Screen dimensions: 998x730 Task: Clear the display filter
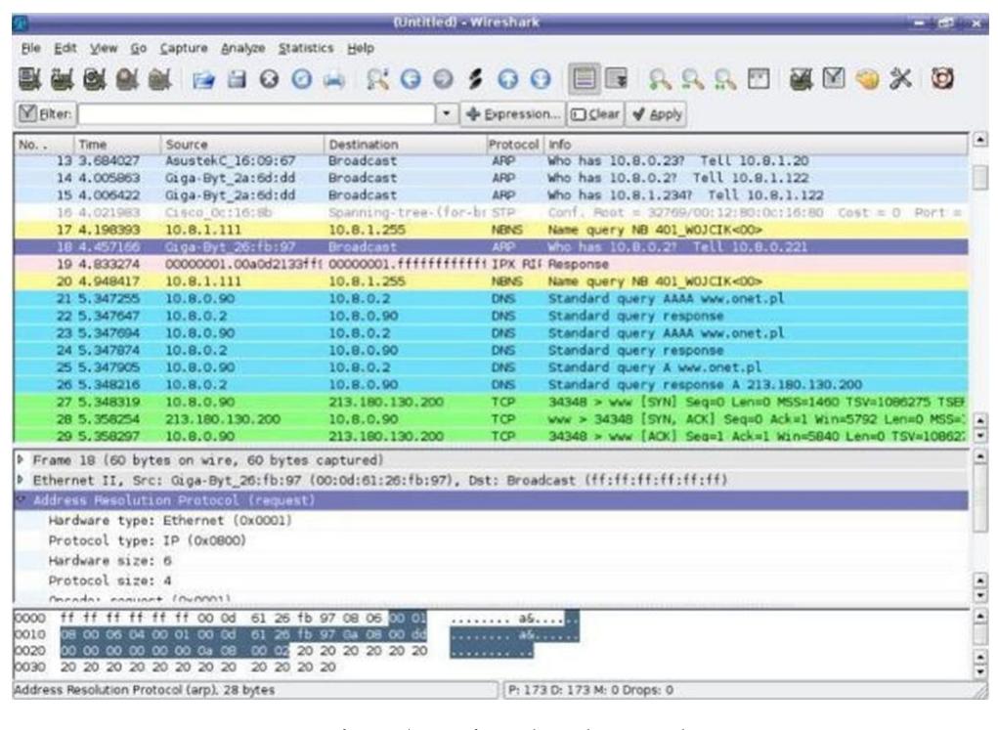595,114
